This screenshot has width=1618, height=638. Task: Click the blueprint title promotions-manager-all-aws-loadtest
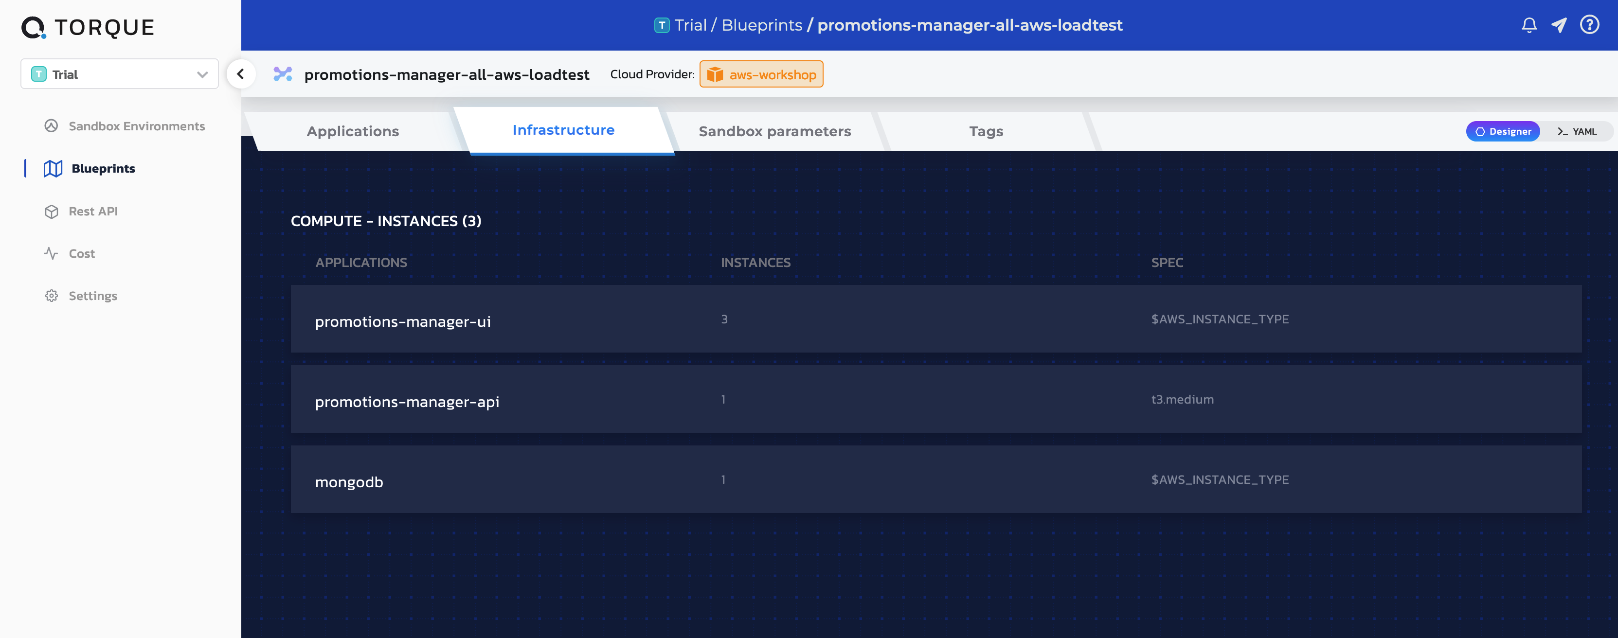tap(447, 75)
